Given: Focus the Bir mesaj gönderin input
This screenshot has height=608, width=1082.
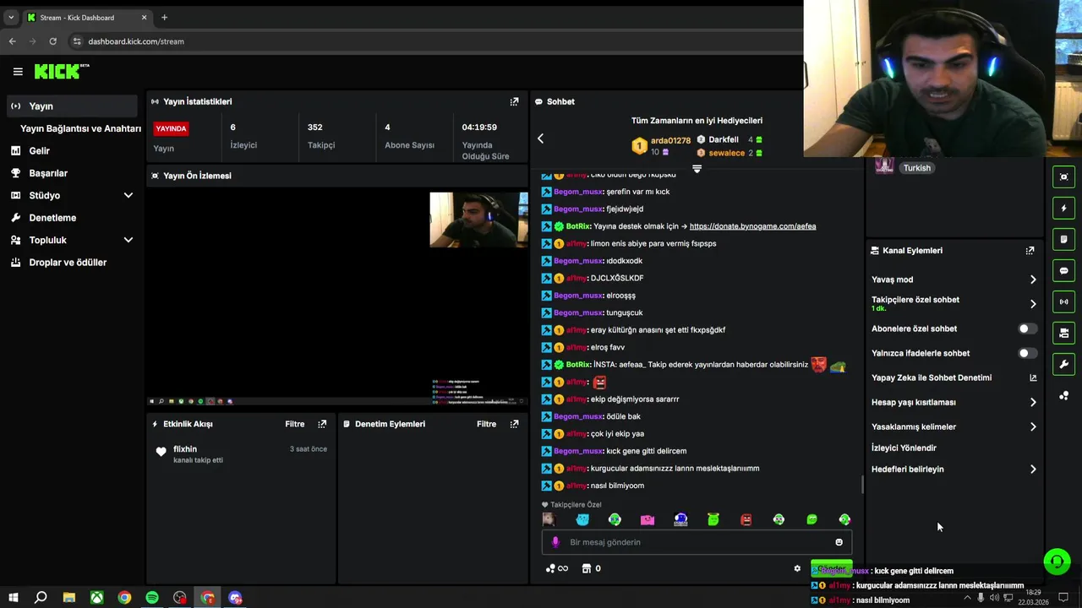Looking at the screenshot, I should click(697, 542).
